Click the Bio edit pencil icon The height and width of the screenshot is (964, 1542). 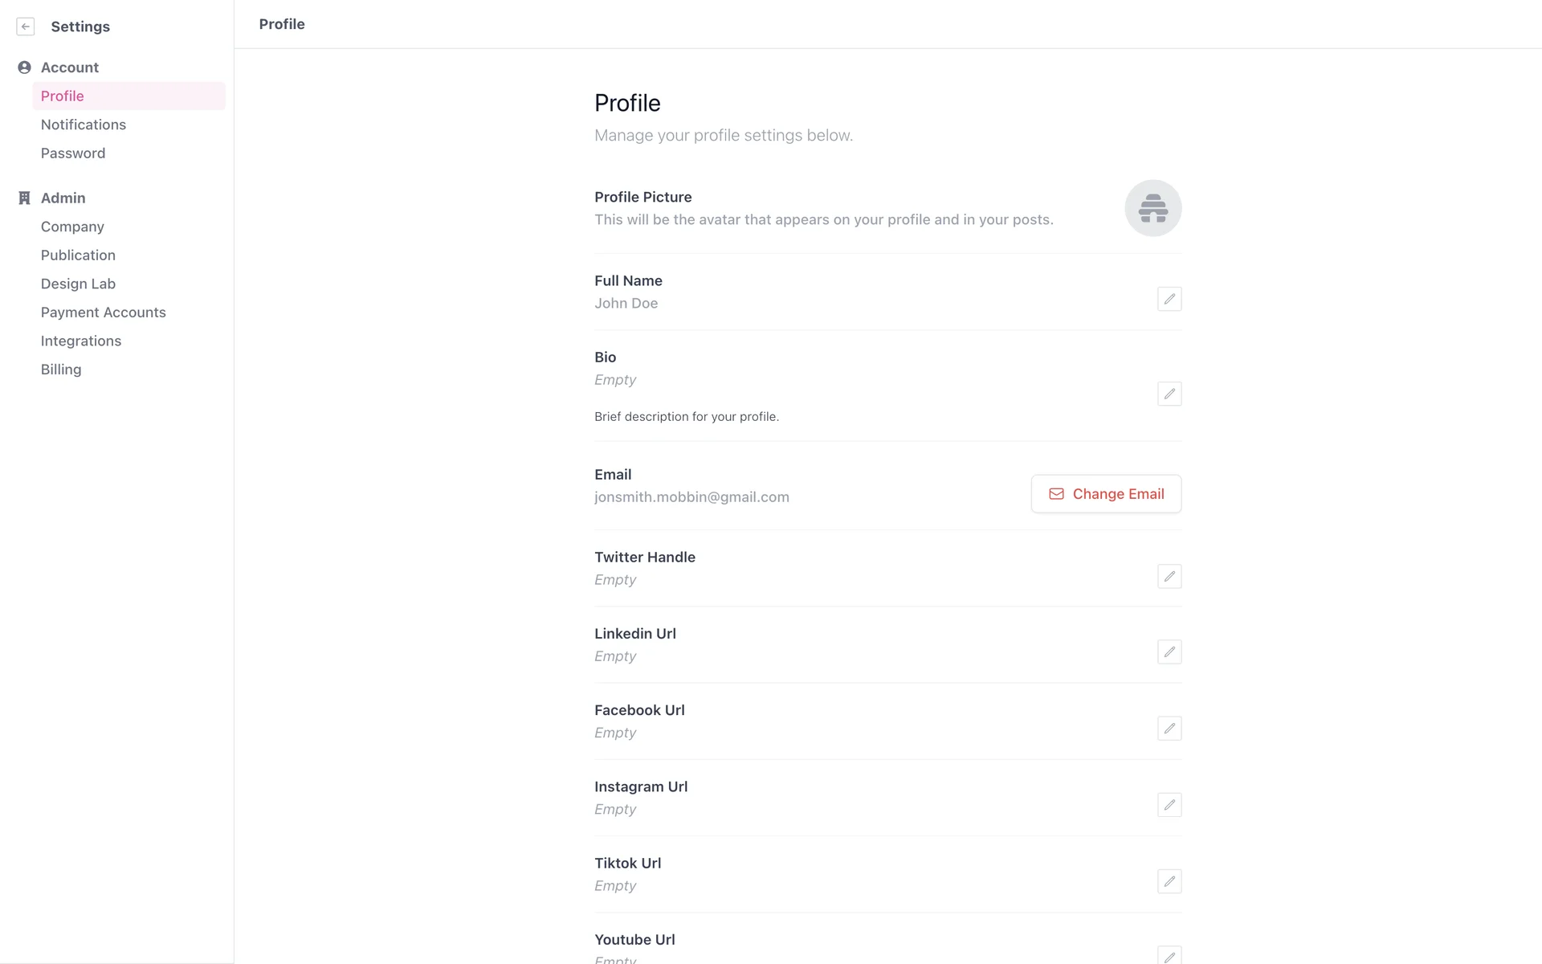(1169, 394)
